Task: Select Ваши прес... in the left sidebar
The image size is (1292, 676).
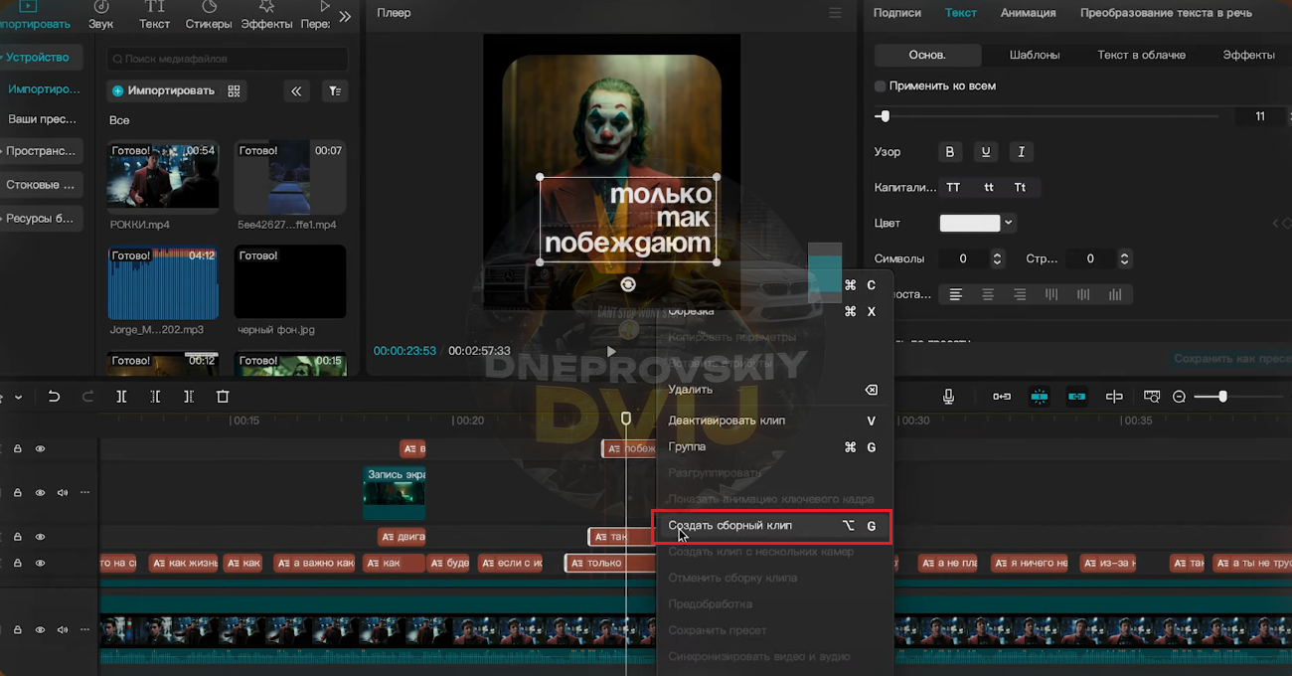Action: [x=43, y=119]
